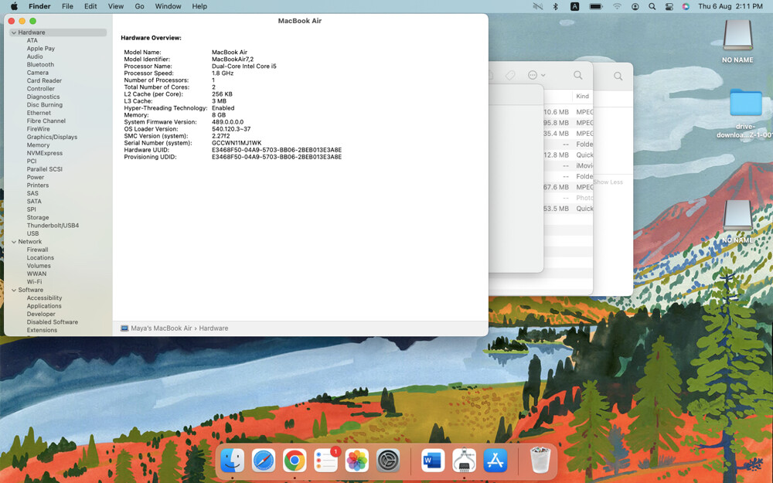Image resolution: width=773 pixels, height=483 pixels.
Task: Select Wi-Fi under Network
Action: coord(34,282)
